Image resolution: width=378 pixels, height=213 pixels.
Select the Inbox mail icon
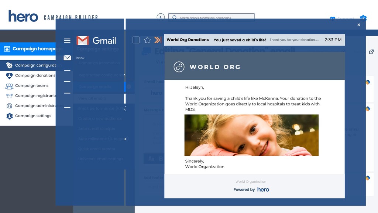click(67, 57)
